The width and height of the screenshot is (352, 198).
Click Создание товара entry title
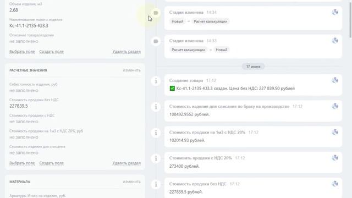pos(186,80)
